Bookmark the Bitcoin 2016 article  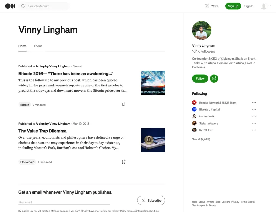(123, 105)
